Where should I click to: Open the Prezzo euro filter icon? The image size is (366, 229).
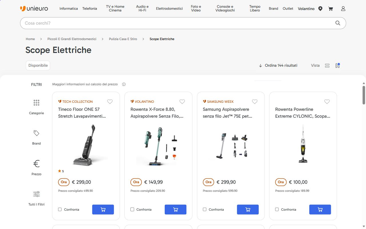[36, 163]
